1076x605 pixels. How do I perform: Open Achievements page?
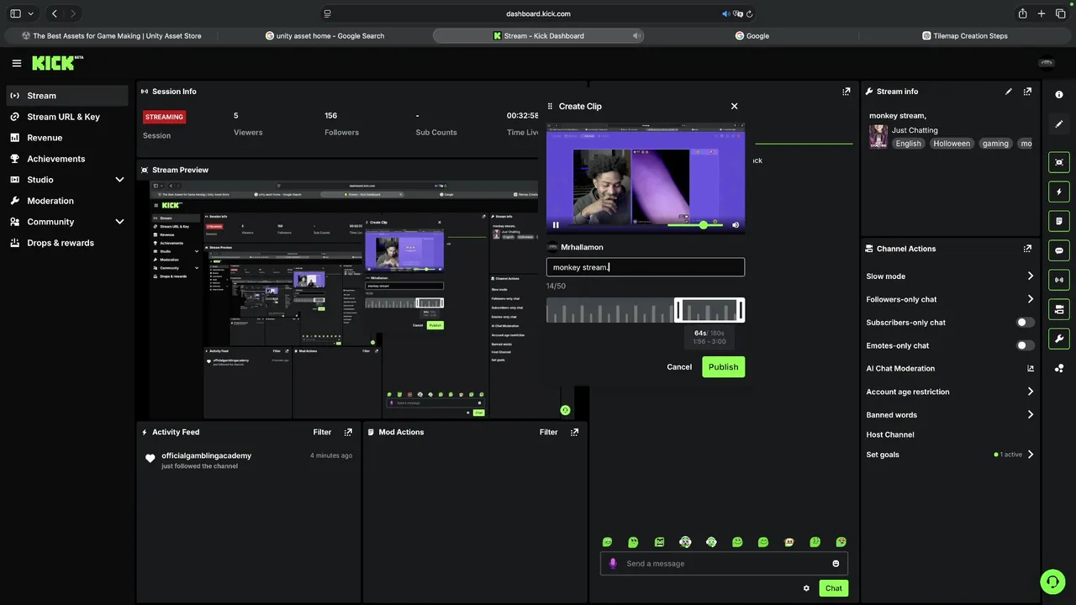67,159
